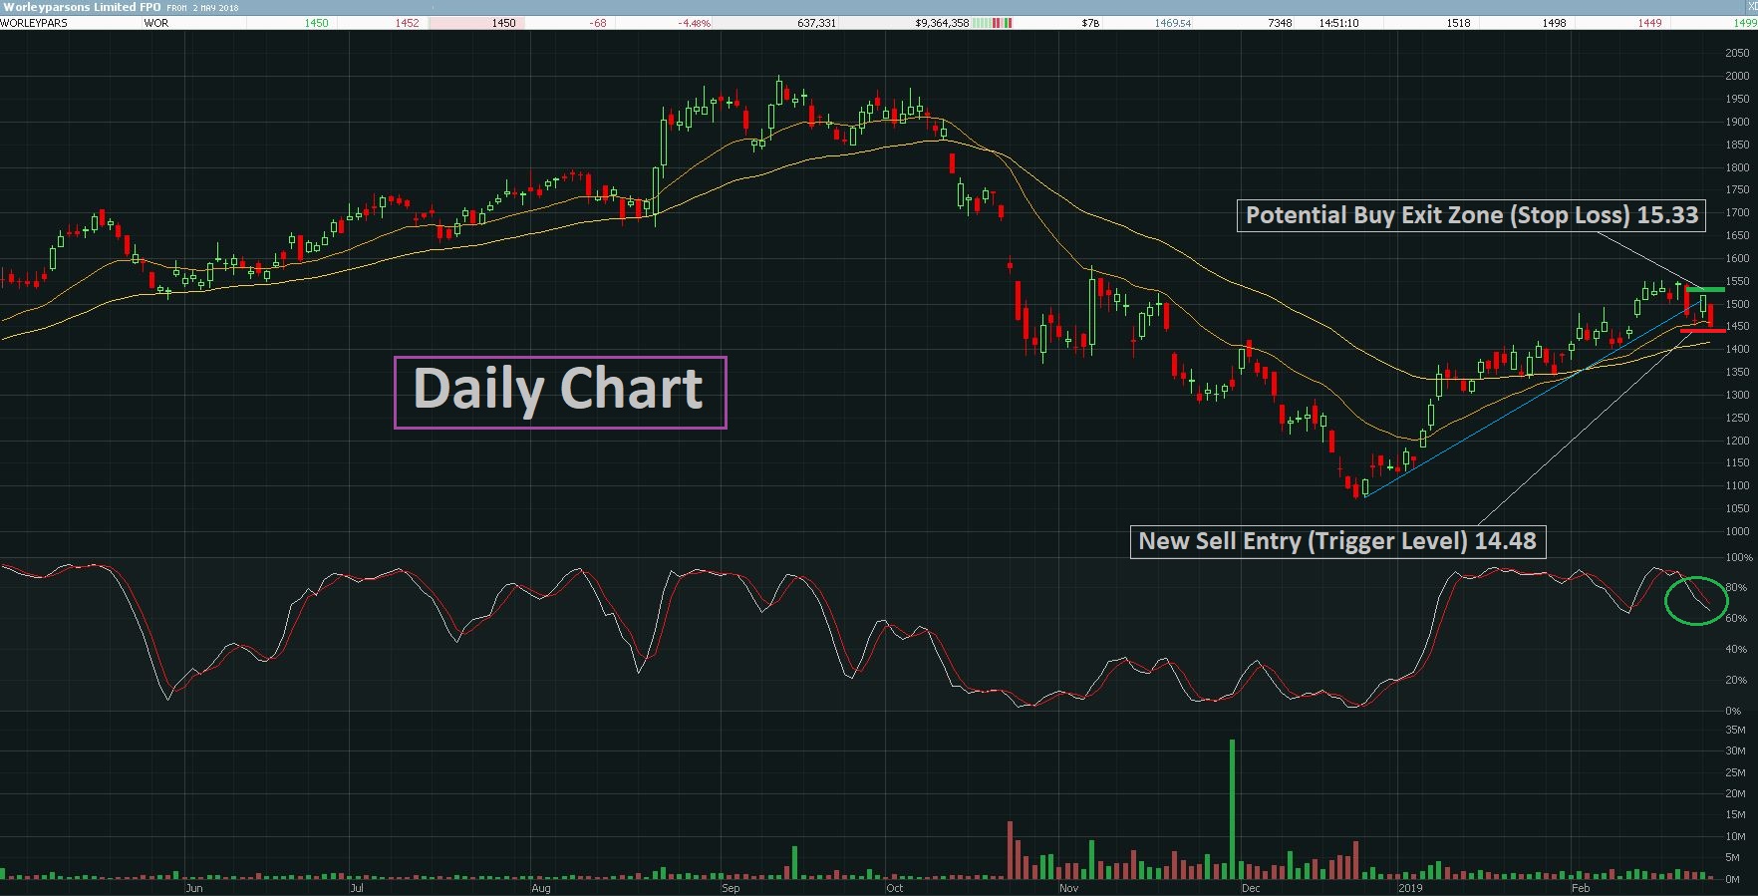Click the 14:51:10 time cell

click(1338, 23)
